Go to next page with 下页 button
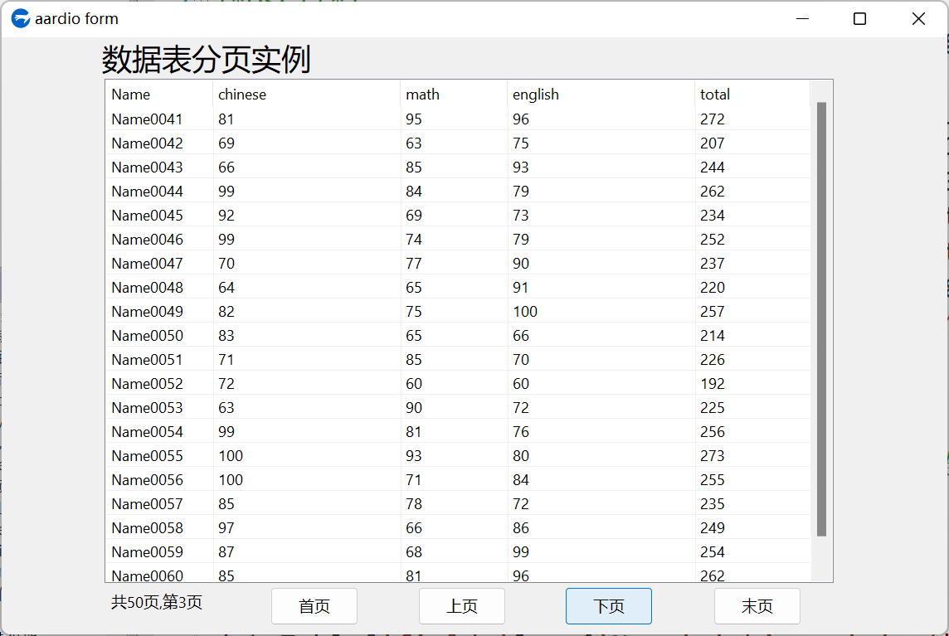Screen dimensions: 949x636 609,606
